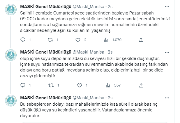Open third tweet text about basınç düşüklüğü
Viewport: 180px width, 123px height.
(x=89, y=110)
